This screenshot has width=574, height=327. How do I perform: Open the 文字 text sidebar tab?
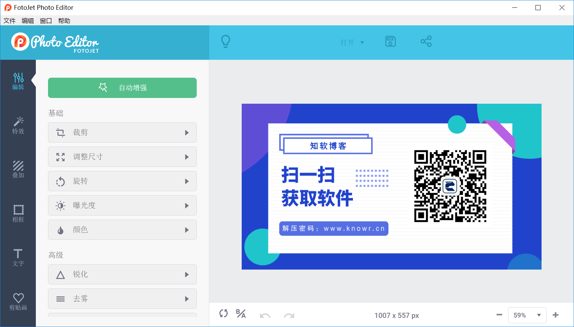click(x=18, y=258)
